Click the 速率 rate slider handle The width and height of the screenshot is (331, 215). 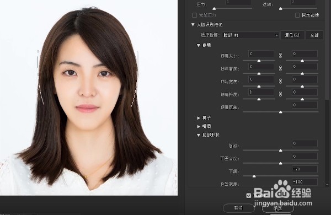281,9
